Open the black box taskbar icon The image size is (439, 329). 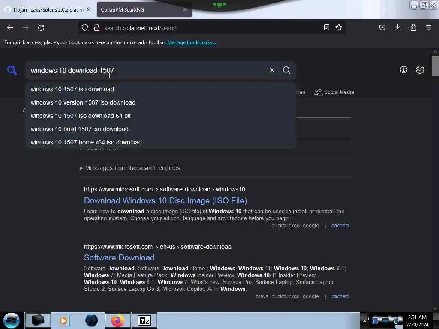38,320
